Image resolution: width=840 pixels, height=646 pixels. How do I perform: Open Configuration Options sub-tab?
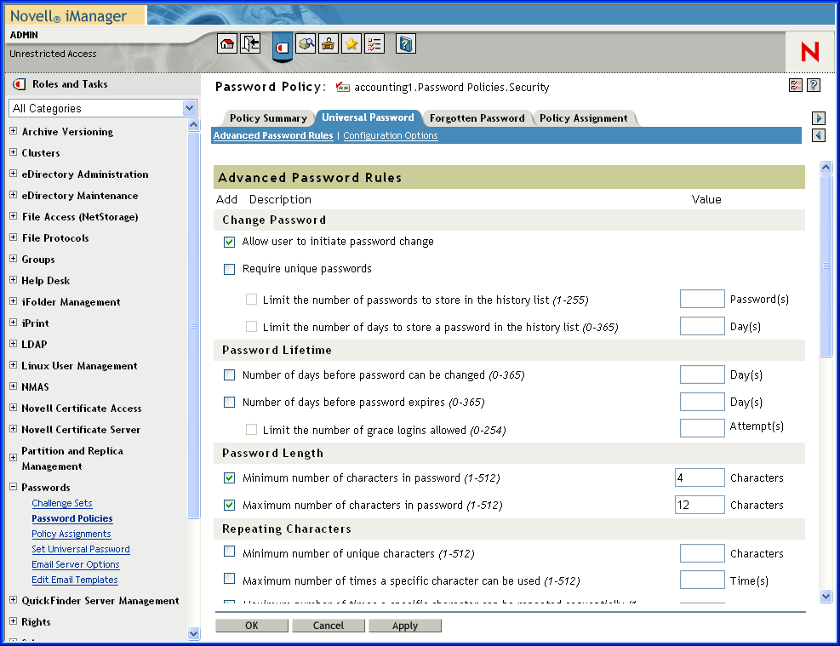[x=391, y=136]
